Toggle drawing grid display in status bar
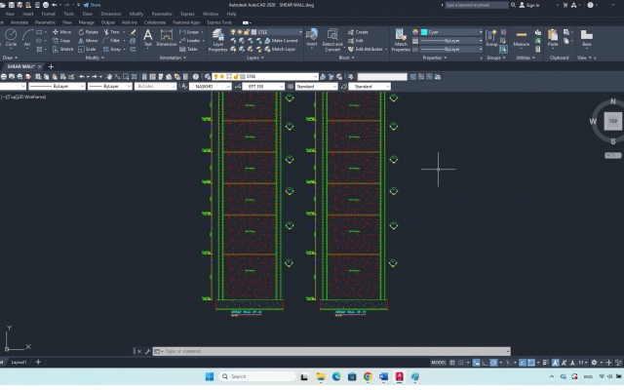624x390 pixels. [454, 362]
